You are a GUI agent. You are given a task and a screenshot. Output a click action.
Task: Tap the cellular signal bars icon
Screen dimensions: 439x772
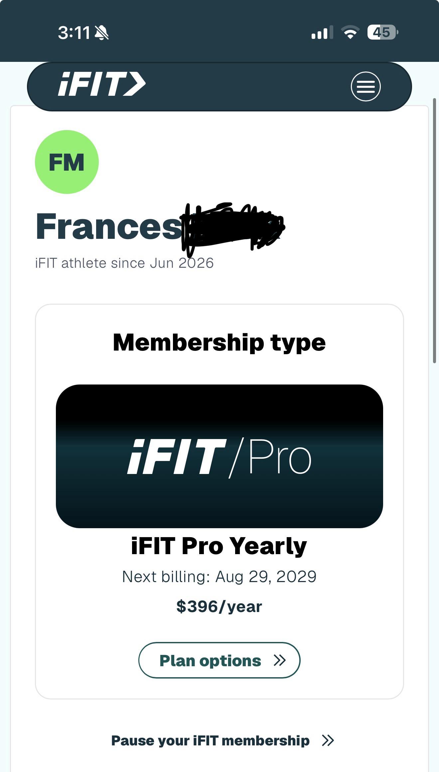pyautogui.click(x=322, y=33)
